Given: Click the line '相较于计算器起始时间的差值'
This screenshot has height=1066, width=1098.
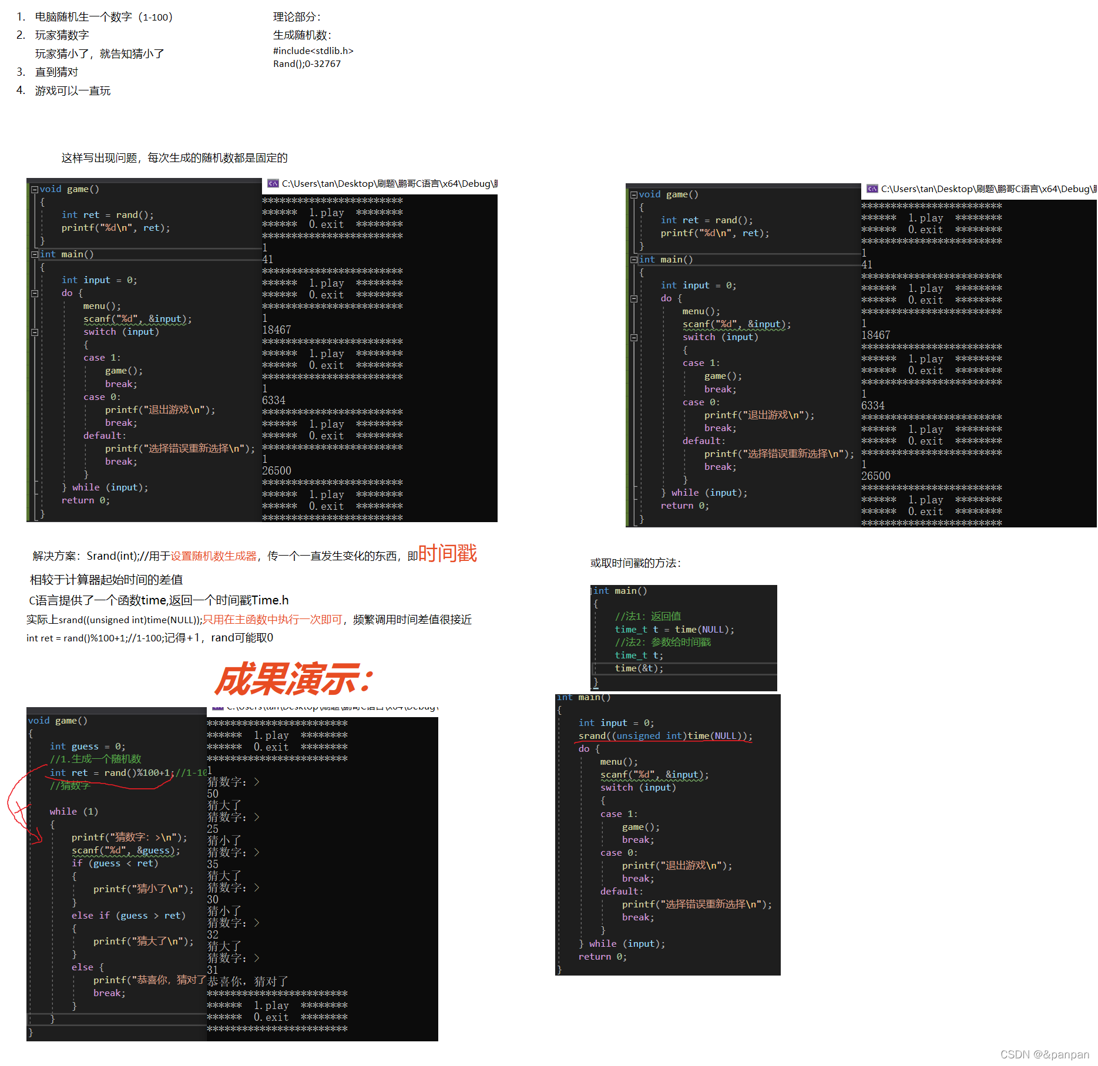Looking at the screenshot, I should 106,580.
